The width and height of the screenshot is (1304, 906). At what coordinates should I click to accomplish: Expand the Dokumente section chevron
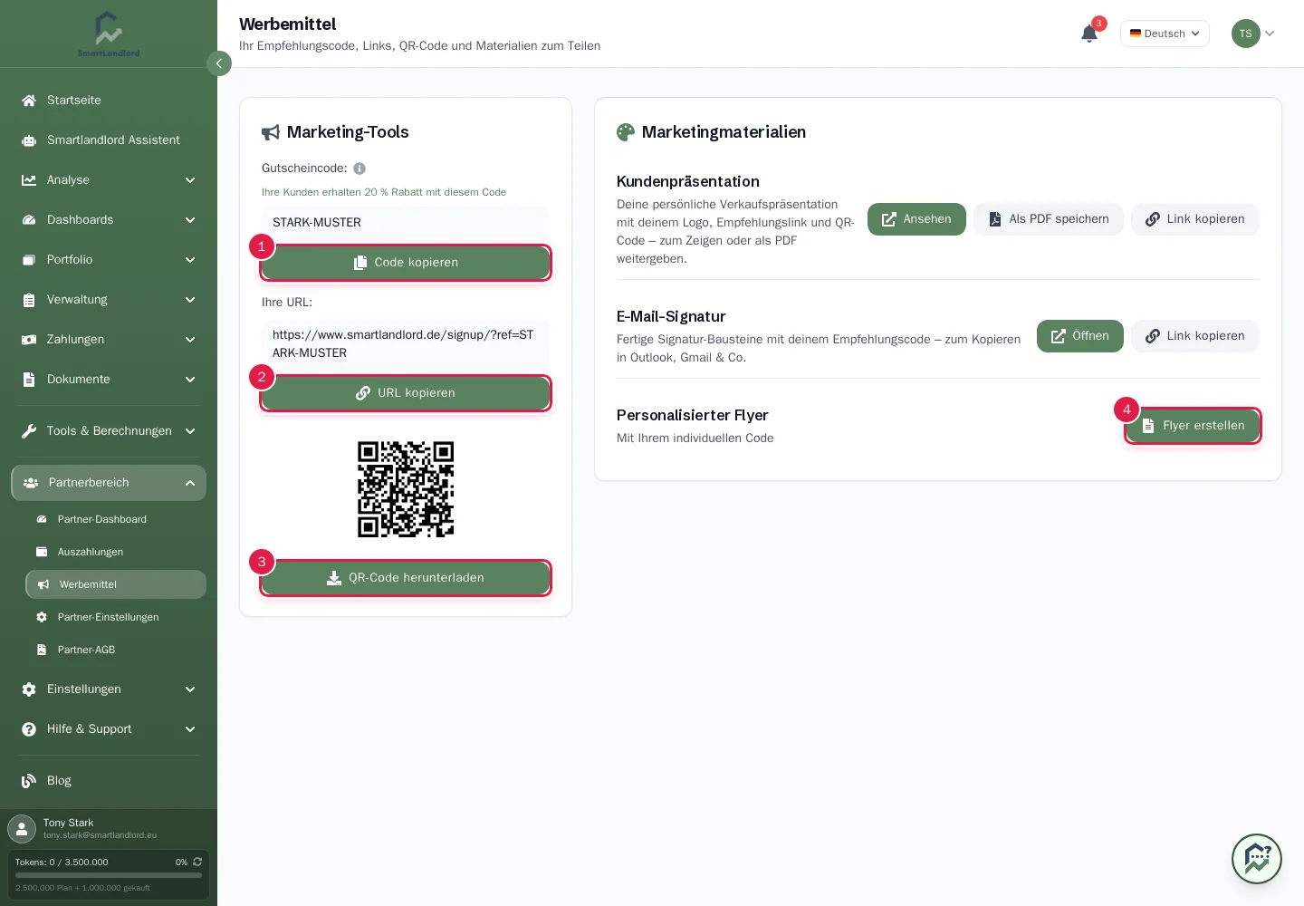190,380
